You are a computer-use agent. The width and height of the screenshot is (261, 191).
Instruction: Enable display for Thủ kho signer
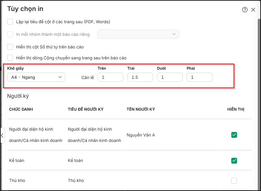(x=234, y=181)
